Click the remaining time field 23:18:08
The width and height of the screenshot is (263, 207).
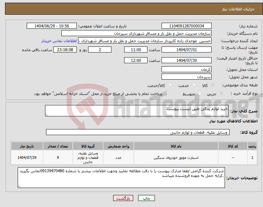point(65,49)
